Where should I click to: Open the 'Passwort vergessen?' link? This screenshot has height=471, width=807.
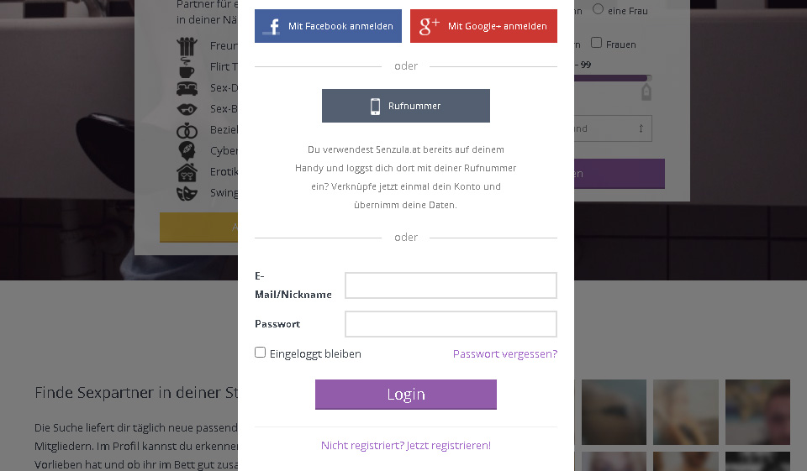tap(504, 354)
